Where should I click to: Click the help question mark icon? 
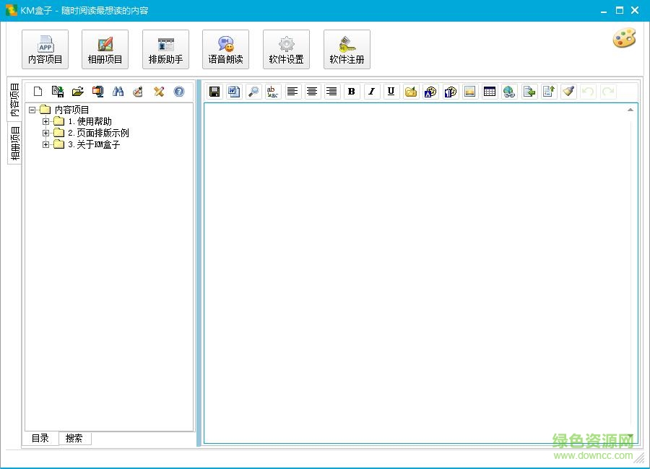coord(178,92)
